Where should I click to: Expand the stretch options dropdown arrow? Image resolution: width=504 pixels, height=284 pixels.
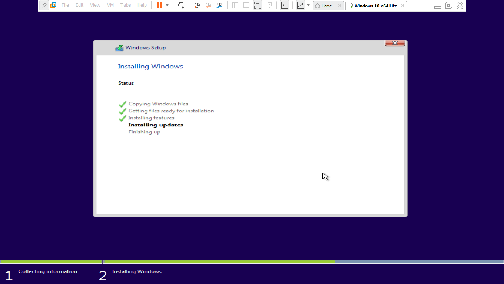pyautogui.click(x=308, y=5)
